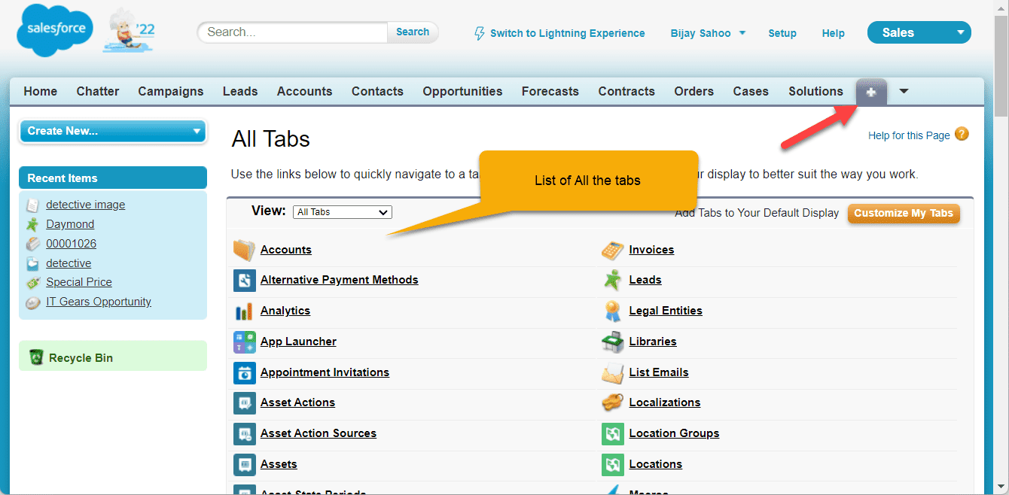This screenshot has width=1009, height=495.
Task: Open the Chatter tab
Action: click(97, 91)
